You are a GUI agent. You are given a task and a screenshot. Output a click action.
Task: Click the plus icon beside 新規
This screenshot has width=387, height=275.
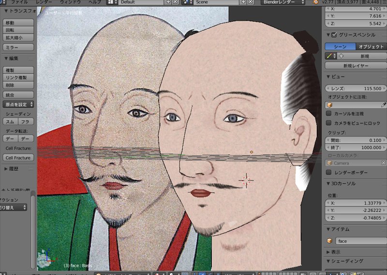click(342, 56)
